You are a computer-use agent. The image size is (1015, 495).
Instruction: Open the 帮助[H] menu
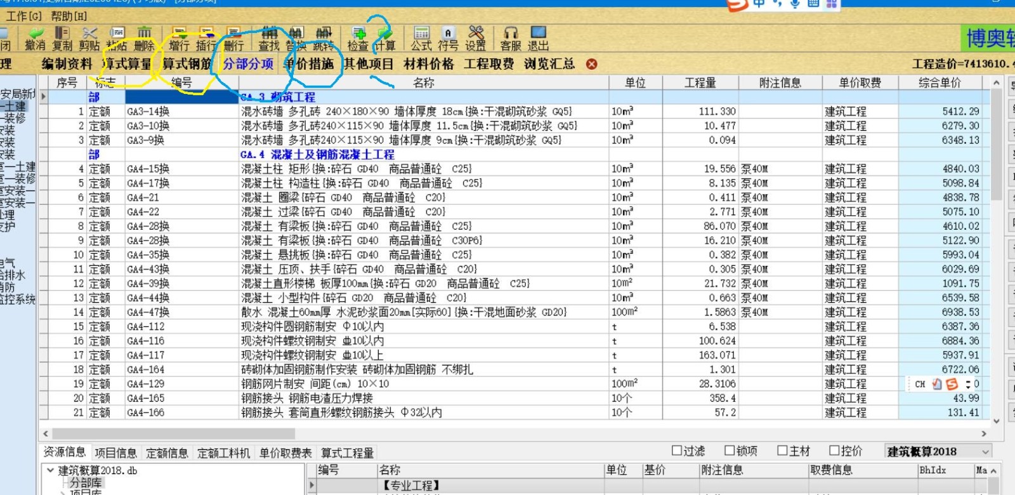[x=69, y=16]
